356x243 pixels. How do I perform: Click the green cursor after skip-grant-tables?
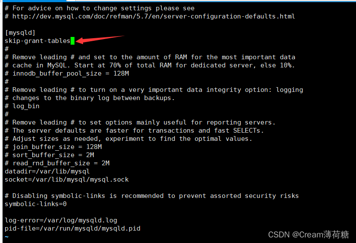click(72, 41)
